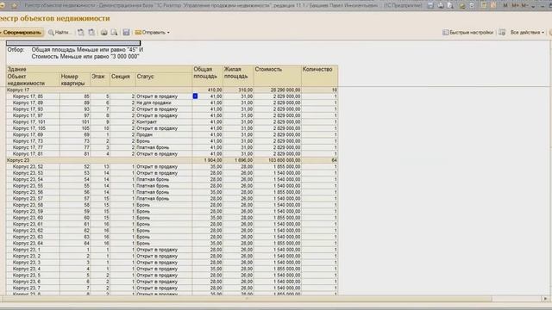This screenshot has height=310, width=552.
Task: Click the Жилая площадь column header
Action: (238, 76)
